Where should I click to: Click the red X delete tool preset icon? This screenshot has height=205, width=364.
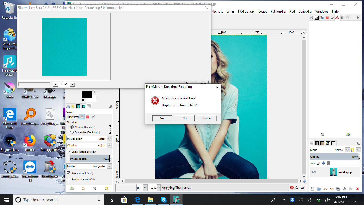[95, 188]
